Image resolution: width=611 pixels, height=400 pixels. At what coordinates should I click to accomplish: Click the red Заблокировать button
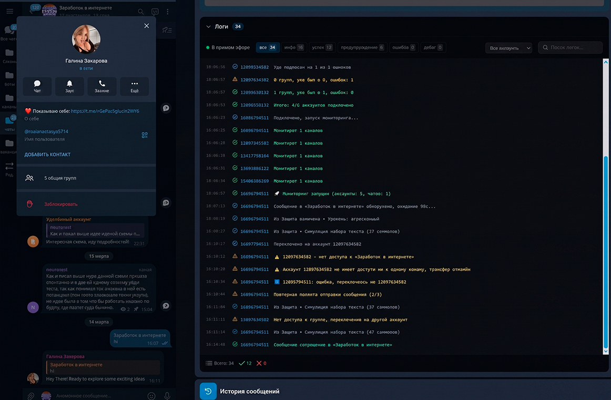(x=61, y=204)
